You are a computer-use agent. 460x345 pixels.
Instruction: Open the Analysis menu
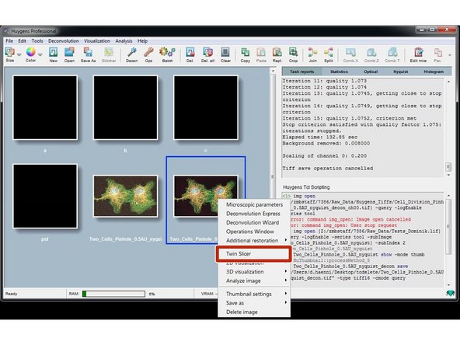coord(124,40)
